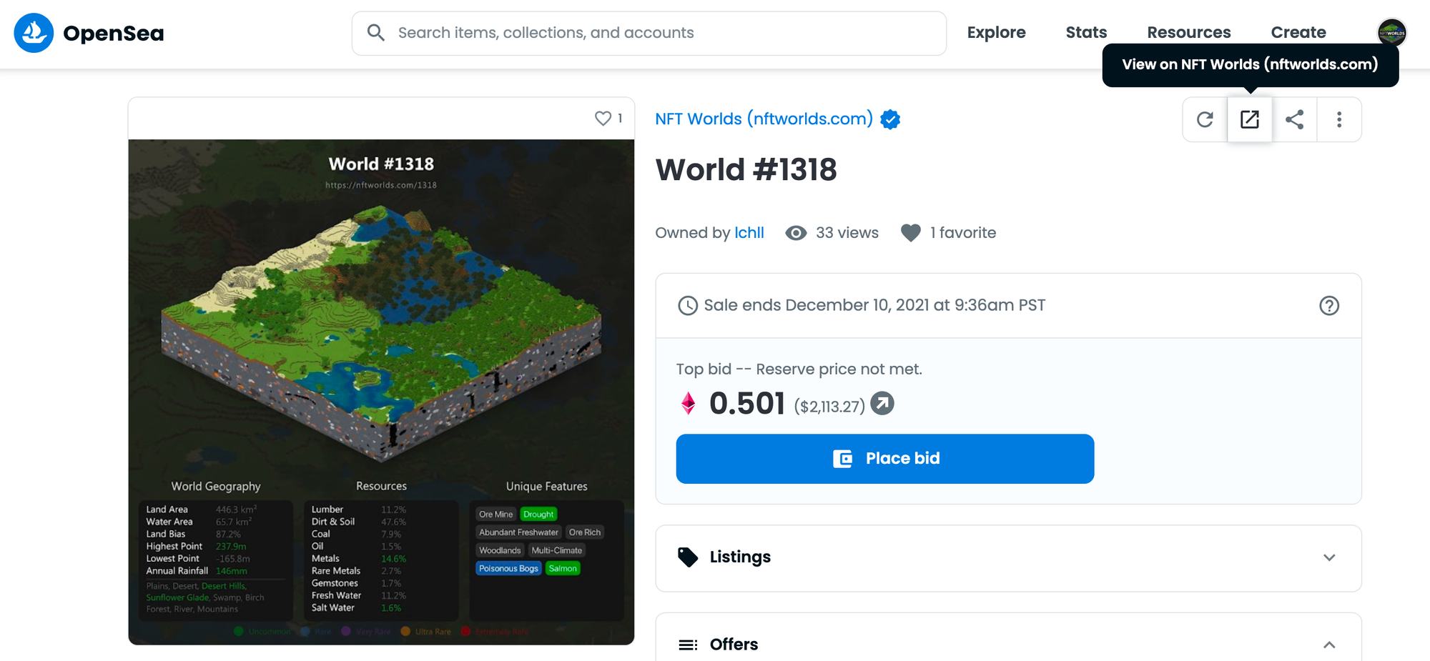1430x661 pixels.
Task: Open the Resources menu
Action: 1189,33
